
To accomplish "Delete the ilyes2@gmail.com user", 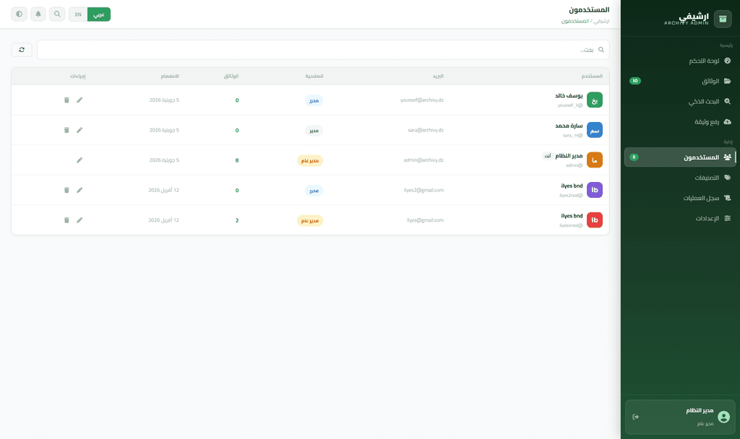I will [x=66, y=190].
